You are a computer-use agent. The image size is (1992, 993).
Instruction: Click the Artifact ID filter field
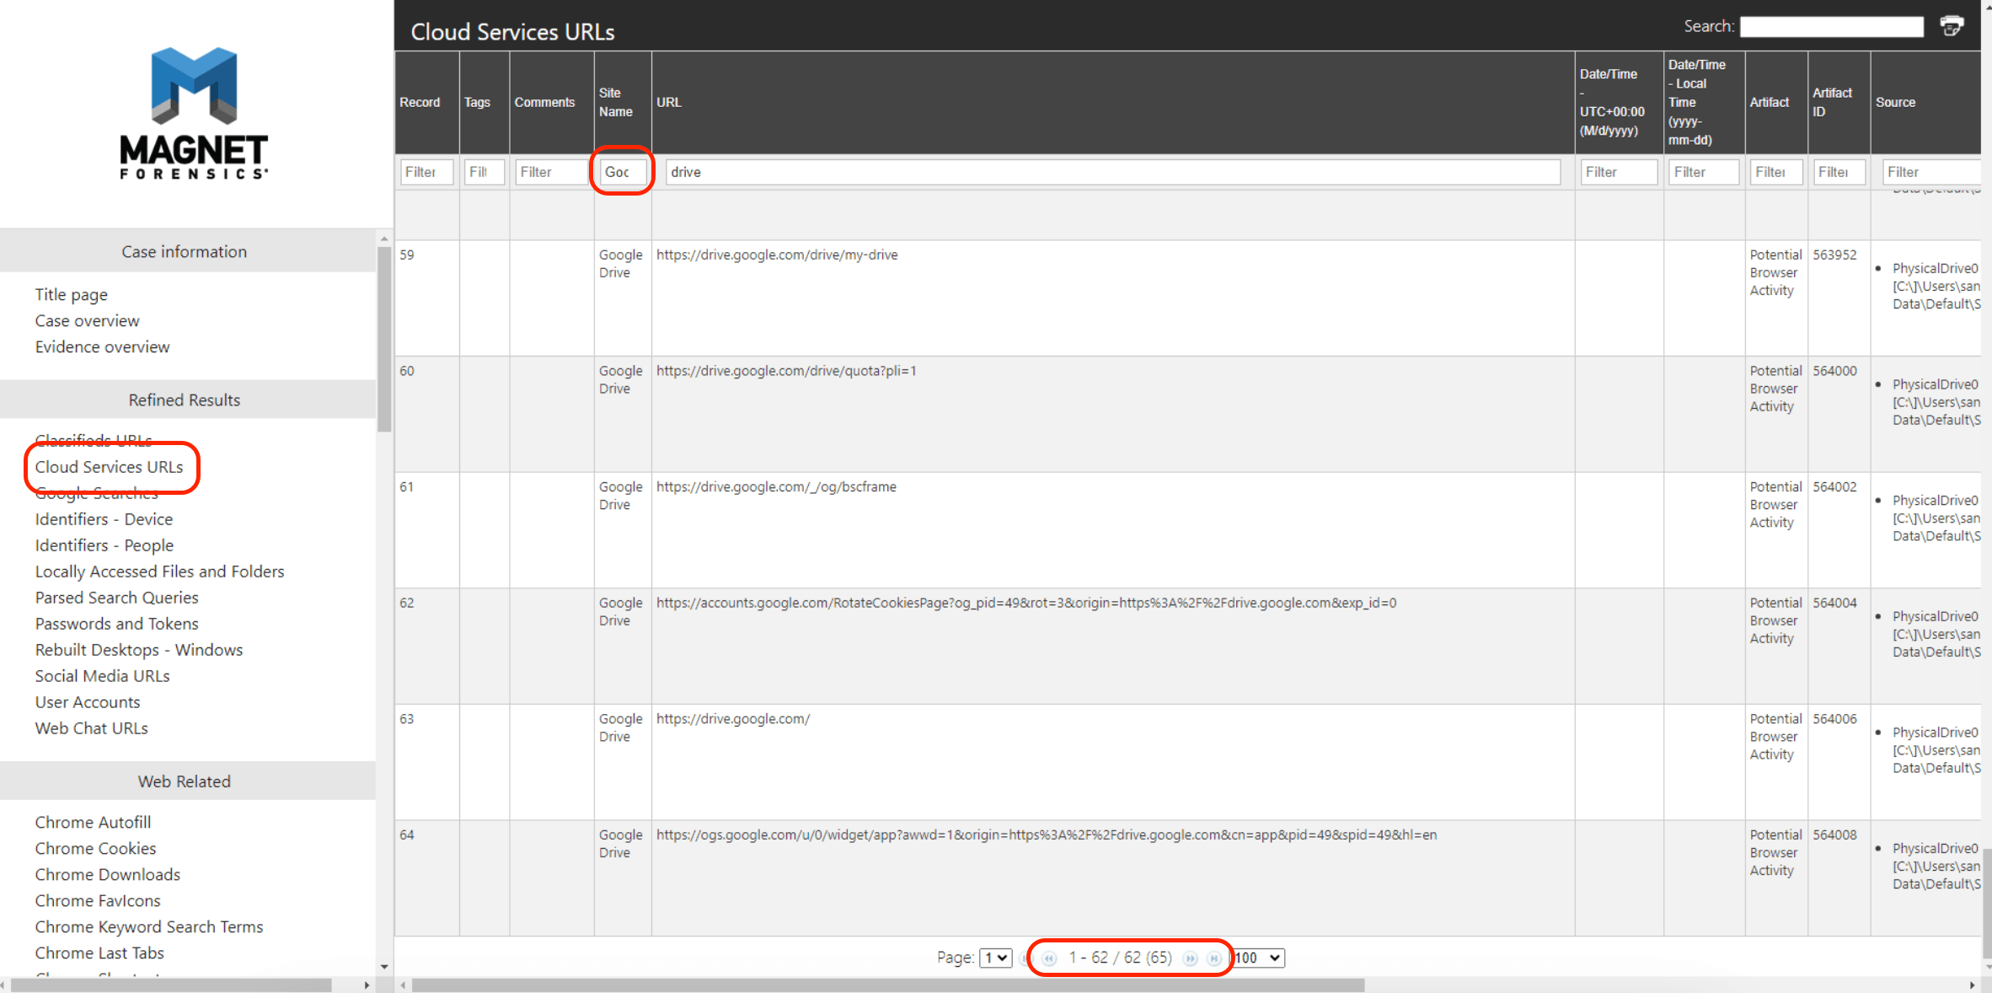point(1839,172)
